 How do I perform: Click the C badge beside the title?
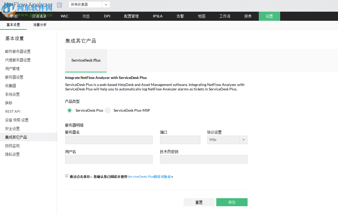point(59,5)
